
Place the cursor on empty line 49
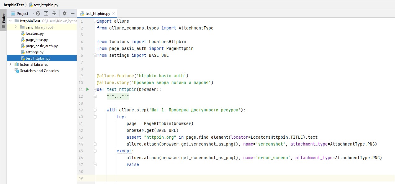point(217,178)
